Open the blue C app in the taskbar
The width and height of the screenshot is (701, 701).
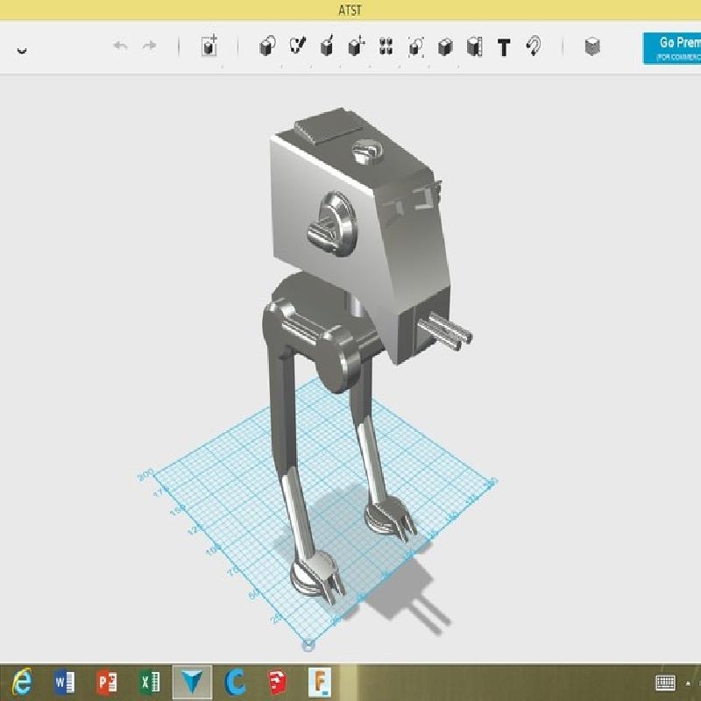235,683
